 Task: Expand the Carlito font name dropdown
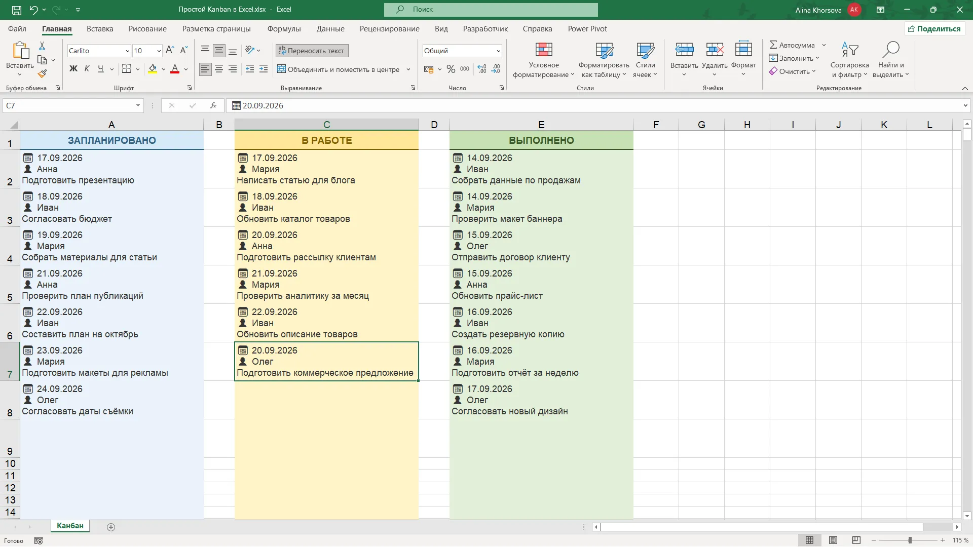coord(127,51)
